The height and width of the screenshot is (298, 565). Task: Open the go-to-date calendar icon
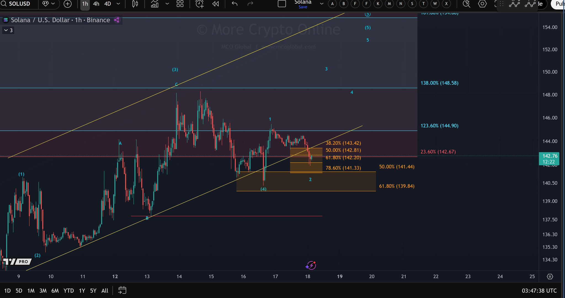point(122,290)
